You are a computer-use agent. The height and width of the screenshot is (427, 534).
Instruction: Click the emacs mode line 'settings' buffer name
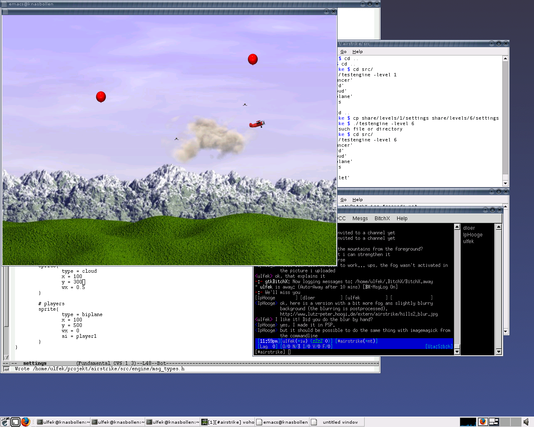point(35,363)
